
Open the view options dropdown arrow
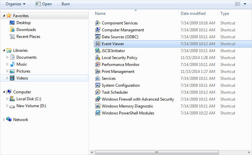(245, 4)
